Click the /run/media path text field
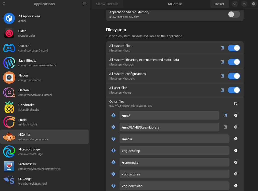This screenshot has height=191, width=258. (174, 162)
